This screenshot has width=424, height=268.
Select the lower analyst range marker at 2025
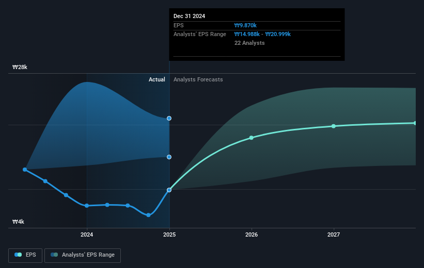pyautogui.click(x=169, y=157)
